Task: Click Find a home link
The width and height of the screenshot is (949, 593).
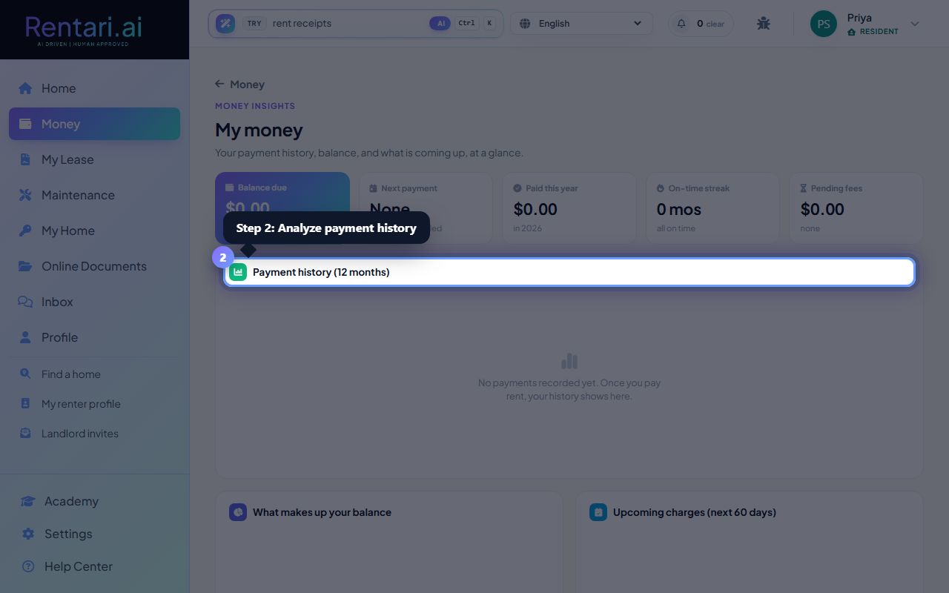Action: [94, 374]
